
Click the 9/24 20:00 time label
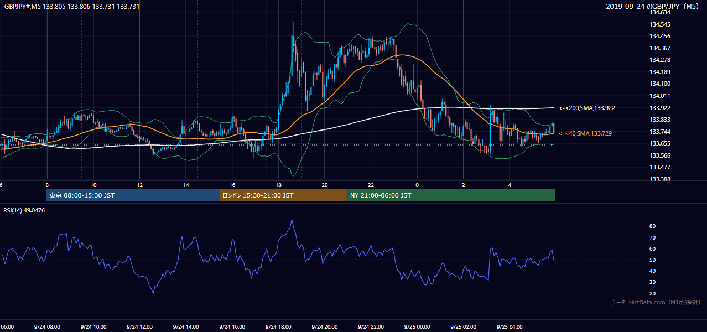coord(325,327)
